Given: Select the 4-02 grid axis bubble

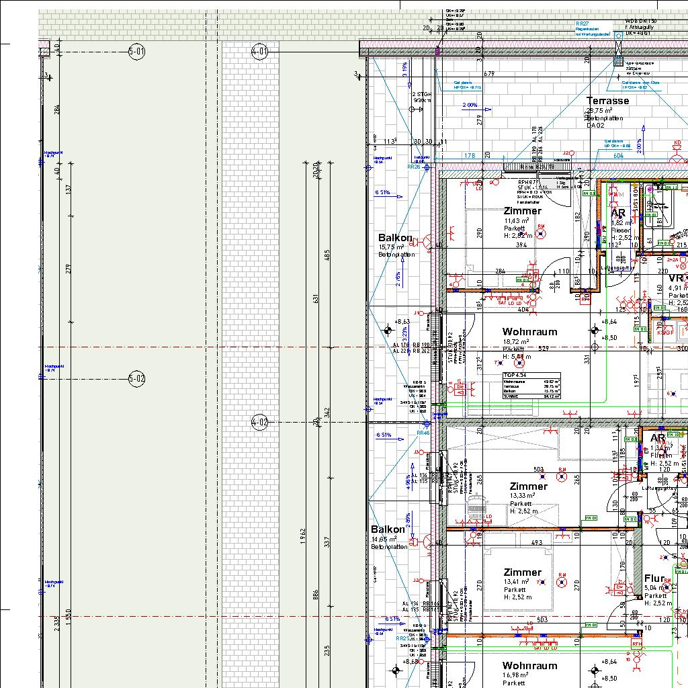Looking at the screenshot, I should pos(259,423).
